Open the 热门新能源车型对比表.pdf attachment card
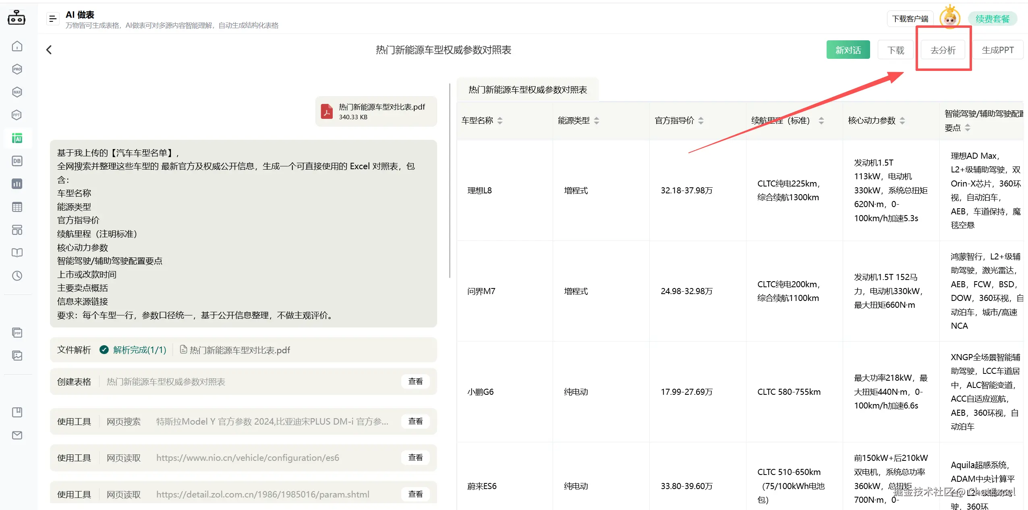This screenshot has width=1028, height=510. pos(376,112)
